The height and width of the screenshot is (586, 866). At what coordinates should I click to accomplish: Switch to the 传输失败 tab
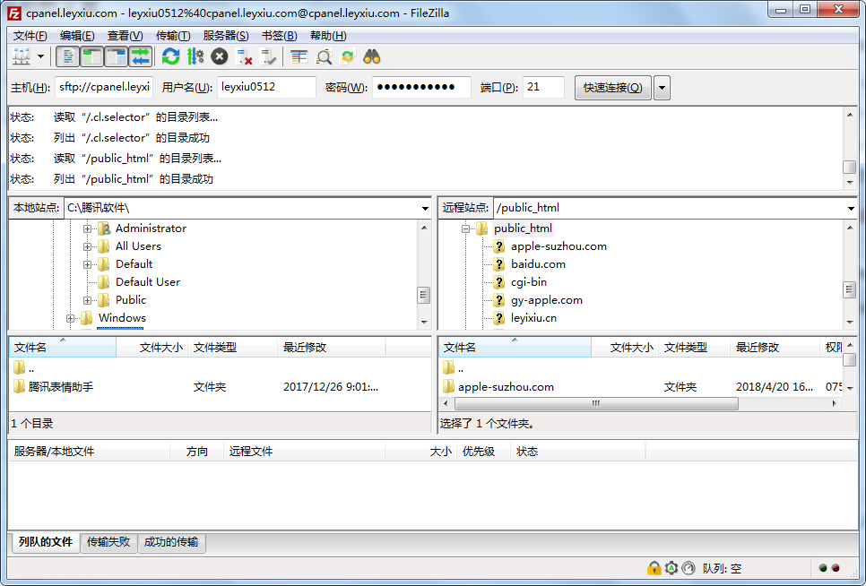coord(108,542)
